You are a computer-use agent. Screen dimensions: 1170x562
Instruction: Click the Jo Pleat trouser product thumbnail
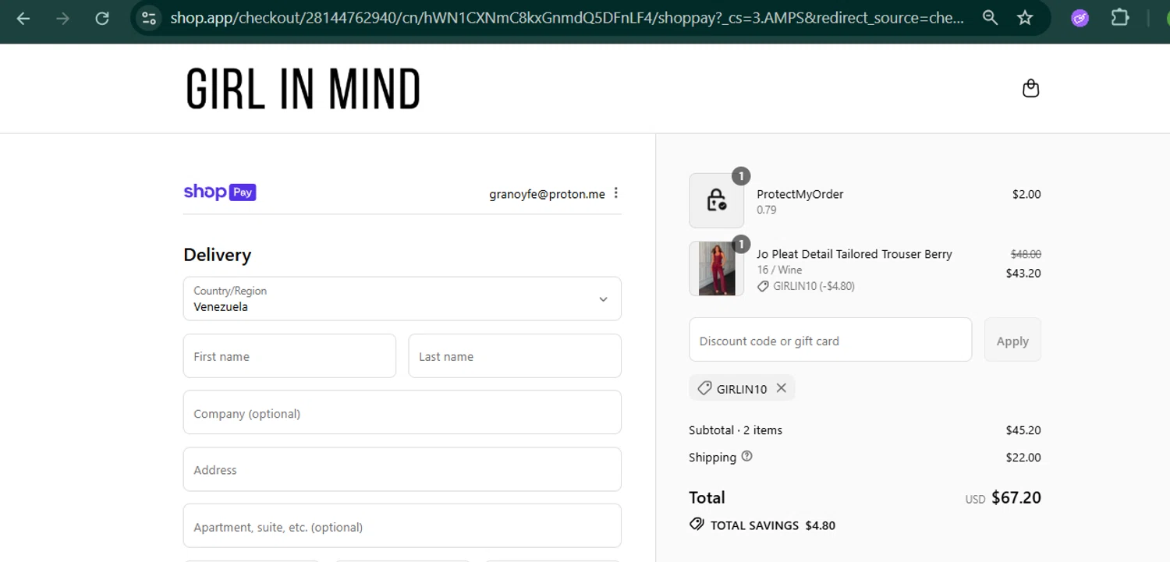pos(716,268)
